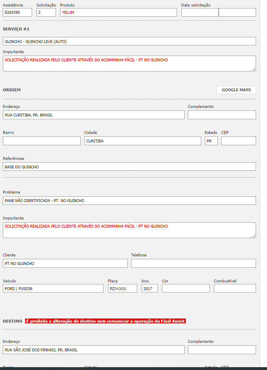Click the Problema field PANE NÃO IDENTIFICADA
This screenshot has width=267, height=370.
pyautogui.click(x=129, y=200)
